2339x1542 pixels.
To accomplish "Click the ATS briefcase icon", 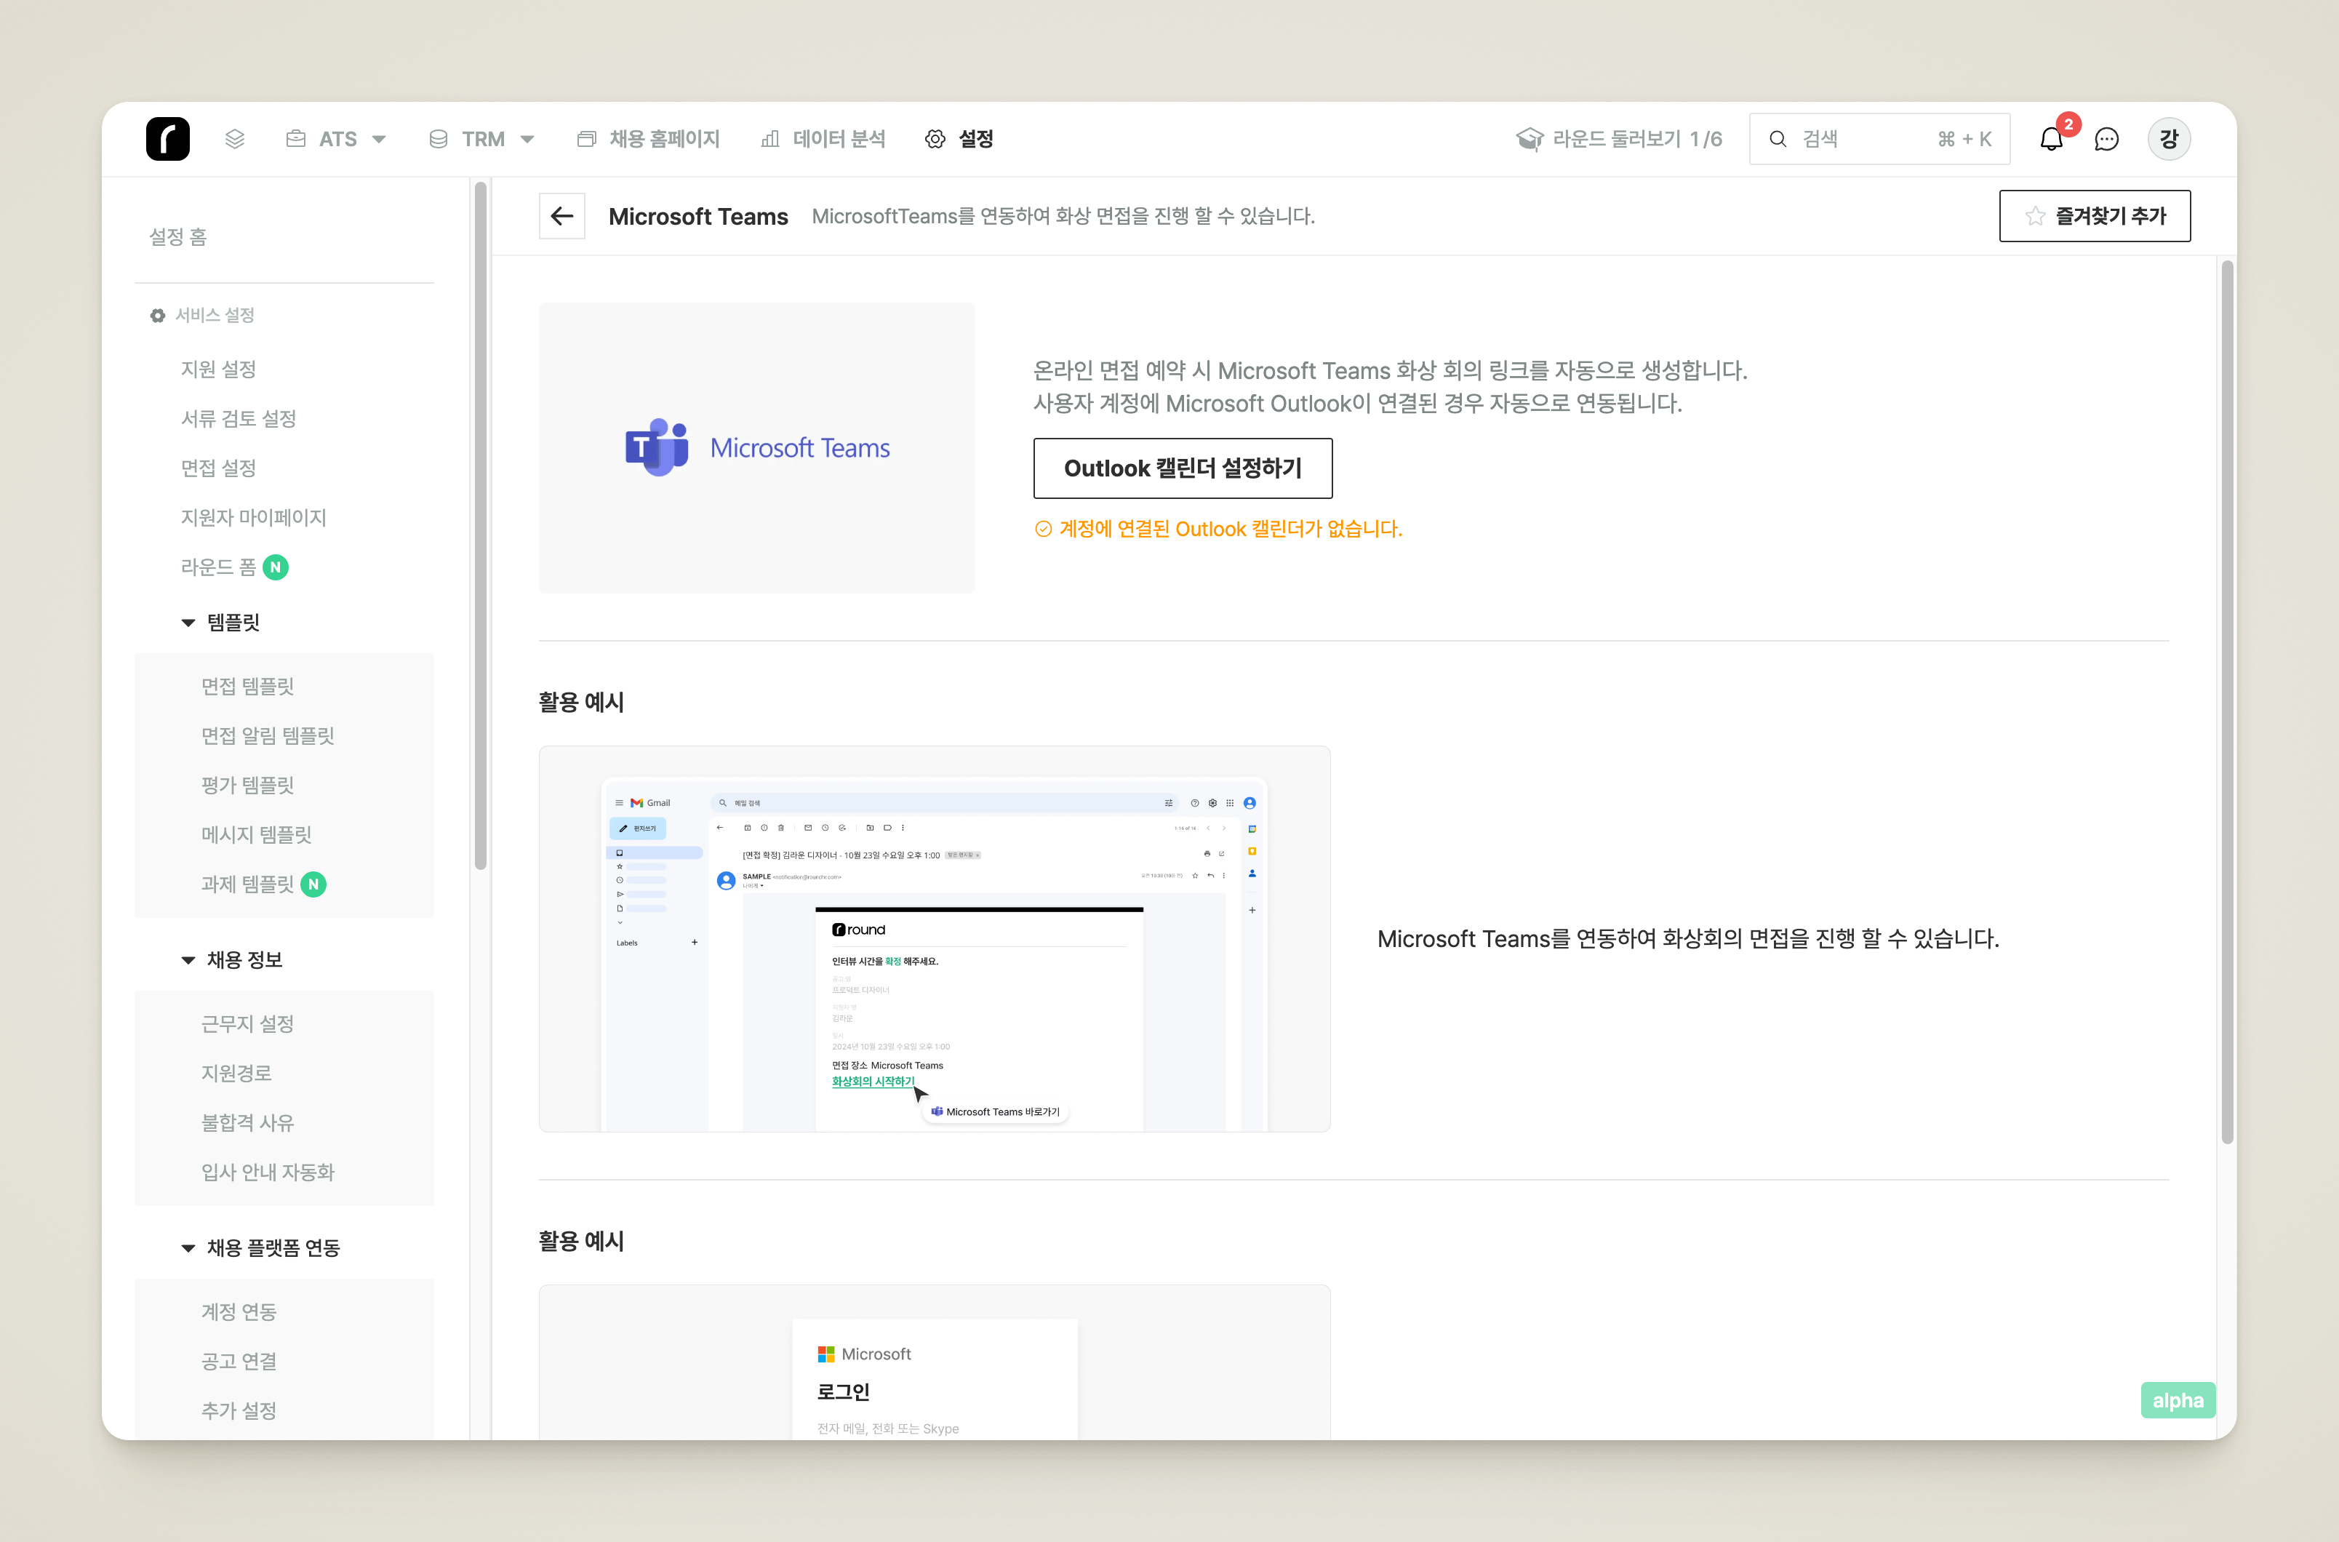I will tap(295, 139).
